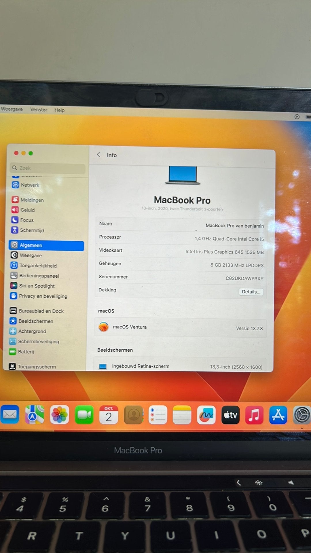Open the Venster menu
The width and height of the screenshot is (311, 553).
pyautogui.click(x=39, y=109)
